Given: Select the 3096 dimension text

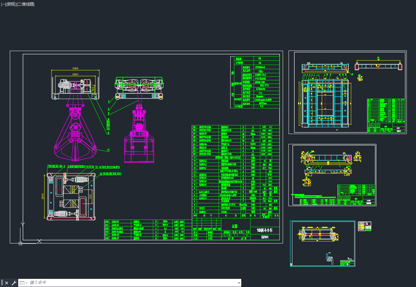Looking at the screenshot, I should pyautogui.click(x=75, y=68).
